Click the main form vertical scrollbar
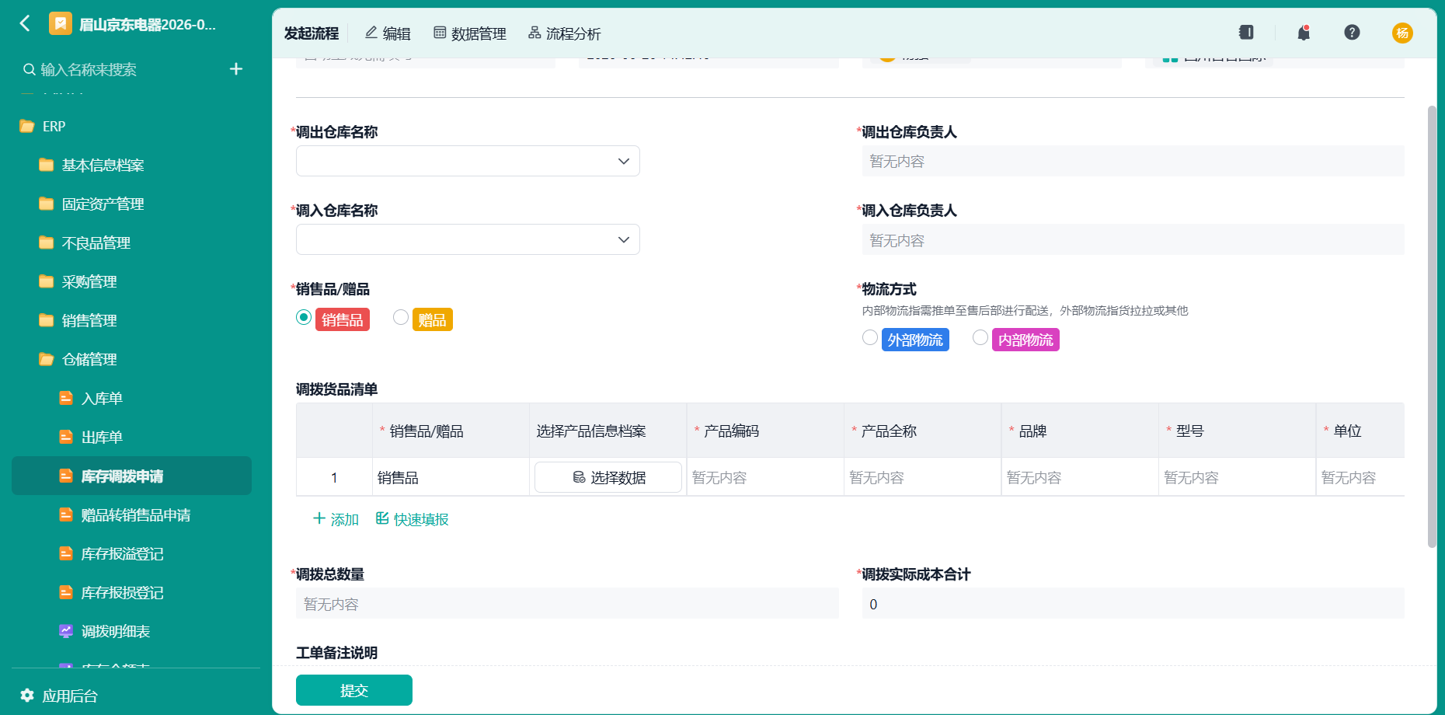Image resolution: width=1445 pixels, height=715 pixels. click(x=1432, y=326)
